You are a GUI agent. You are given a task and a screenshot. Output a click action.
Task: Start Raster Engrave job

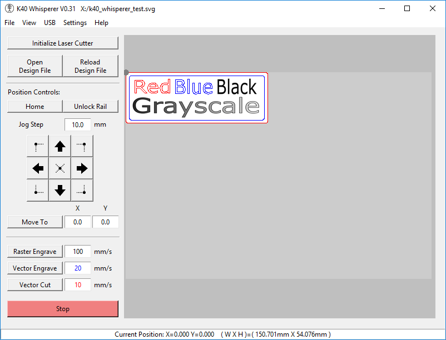pyautogui.click(x=34, y=252)
